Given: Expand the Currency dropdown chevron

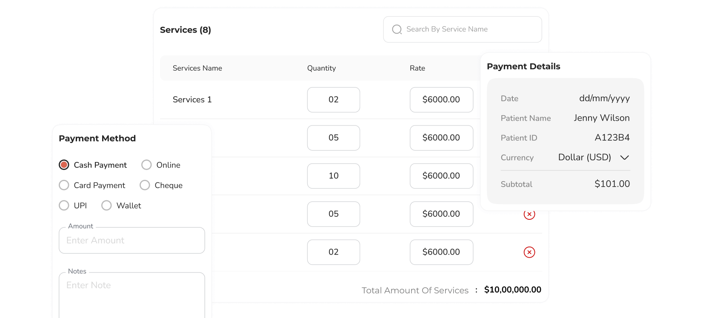Looking at the screenshot, I should pyautogui.click(x=624, y=158).
